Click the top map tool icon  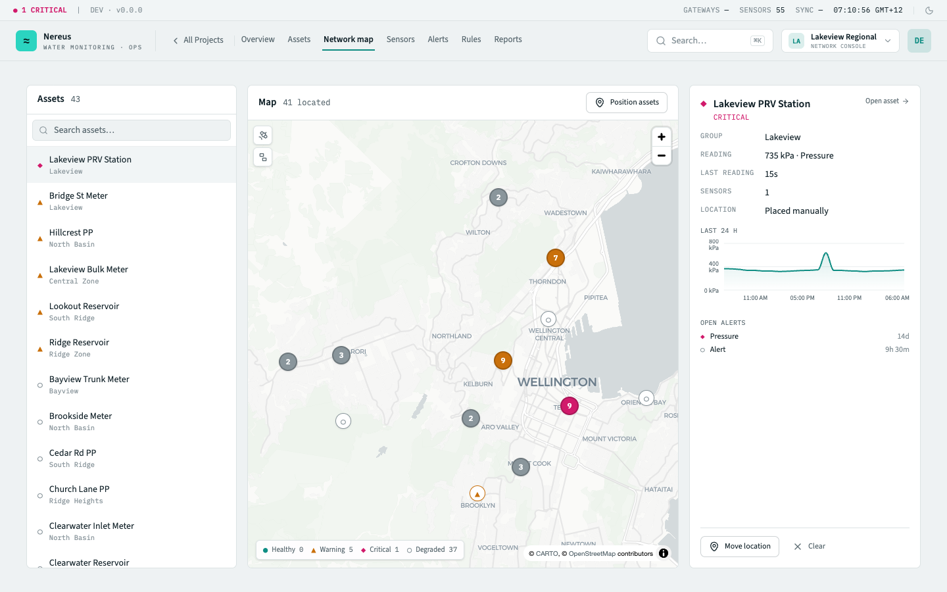[x=263, y=136]
